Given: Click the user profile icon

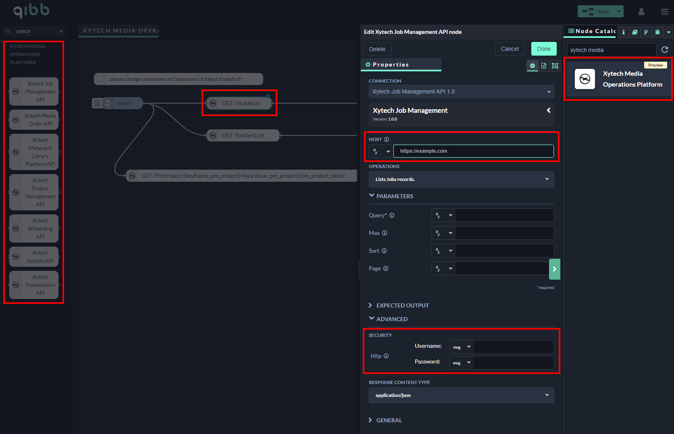Looking at the screenshot, I should (641, 12).
